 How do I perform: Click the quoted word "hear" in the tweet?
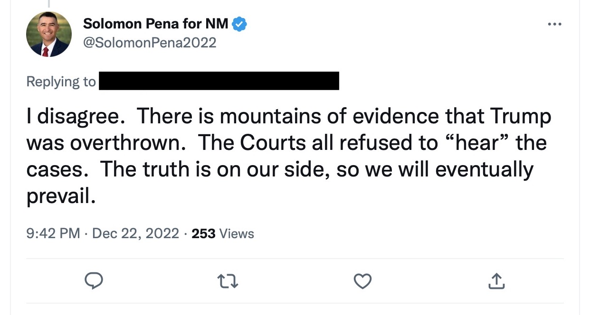(x=466, y=143)
